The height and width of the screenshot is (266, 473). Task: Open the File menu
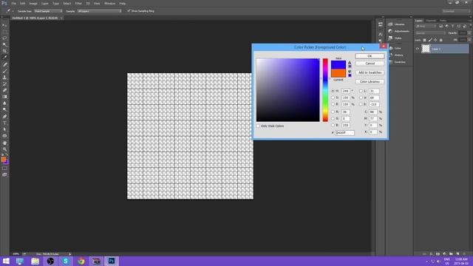[13, 3]
